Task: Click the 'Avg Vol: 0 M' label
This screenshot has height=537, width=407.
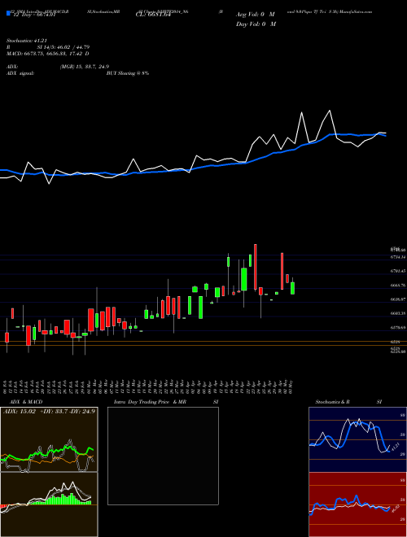Action: [256, 15]
